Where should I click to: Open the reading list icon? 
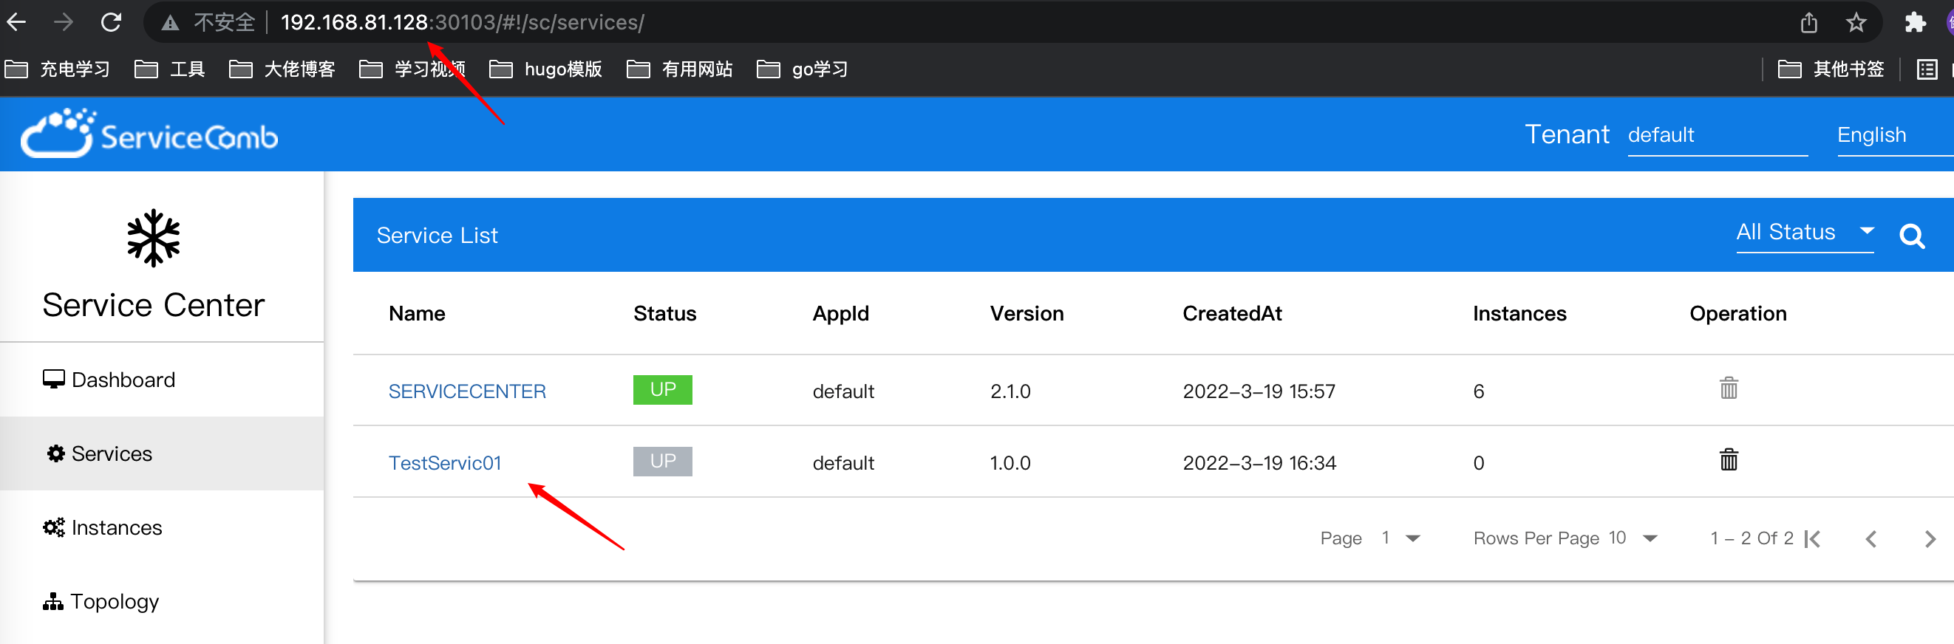click(x=1927, y=69)
